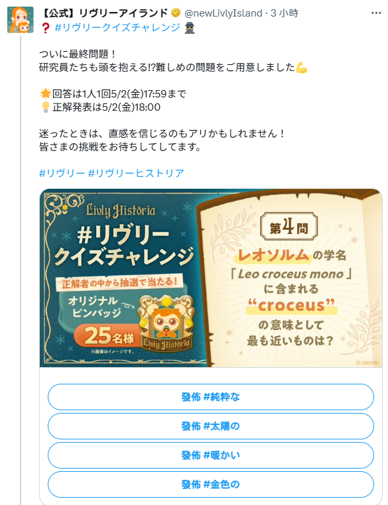Click the 【公式】リヴリーアイランド account name
This screenshot has width=388, height=505.
(105, 13)
